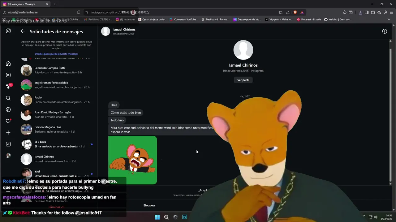Open Messages icon with 9+ badge
The image size is (396, 222).
(9, 86)
